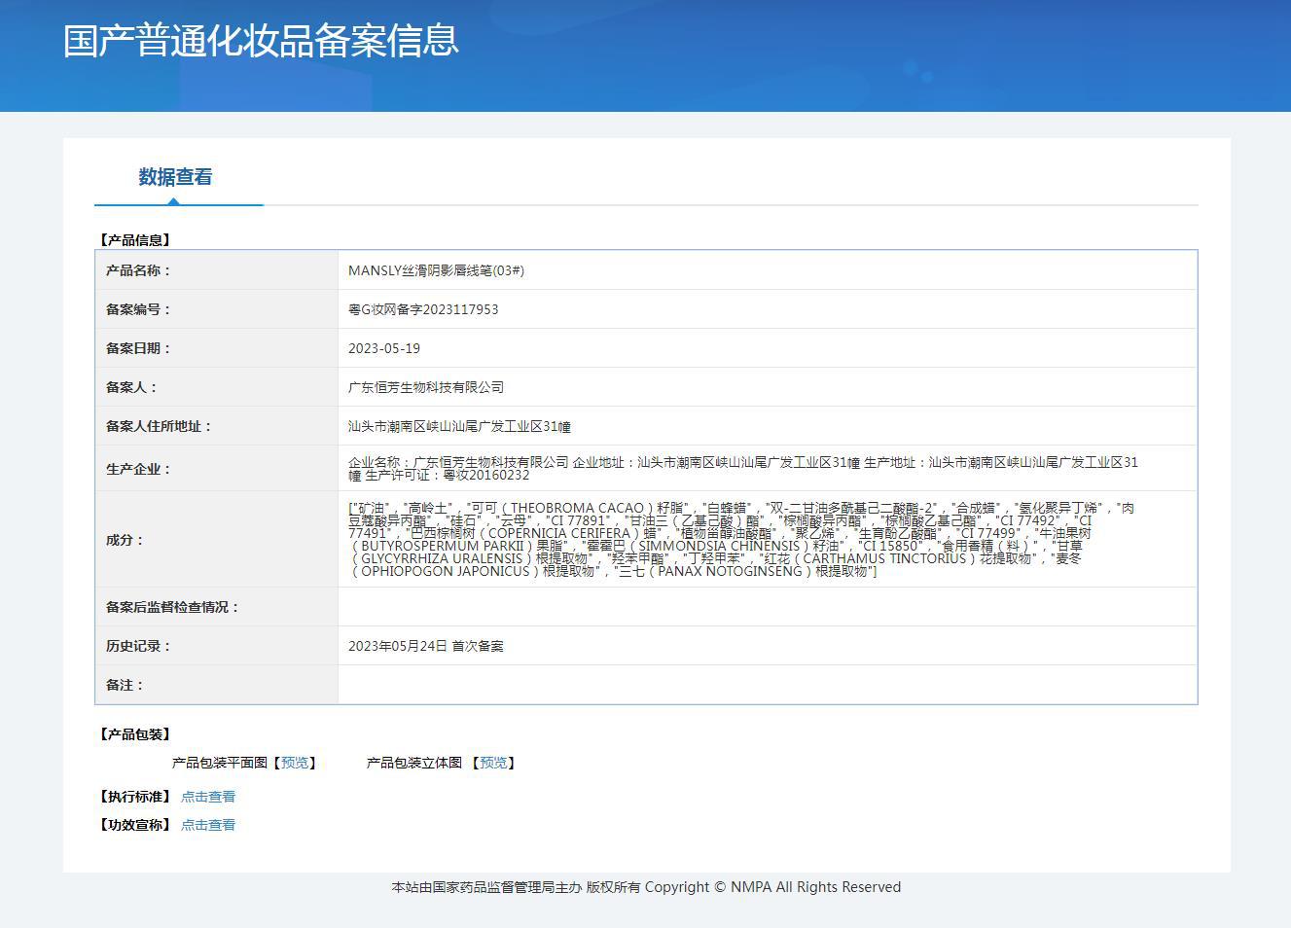Image resolution: width=1291 pixels, height=928 pixels.
Task: Click the 生产企业 row label
Action: point(138,469)
